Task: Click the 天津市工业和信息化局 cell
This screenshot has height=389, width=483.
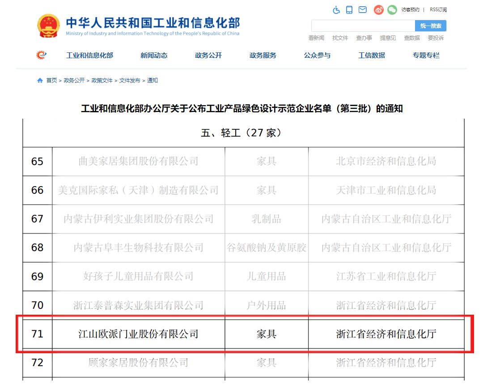Action: click(386, 190)
